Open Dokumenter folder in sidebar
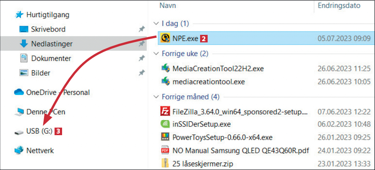Screen dimensions: 375x170 (51, 58)
